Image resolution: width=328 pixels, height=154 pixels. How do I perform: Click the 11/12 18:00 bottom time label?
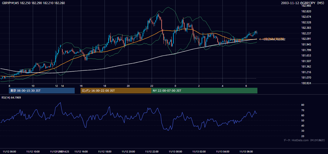(x=104, y=151)
